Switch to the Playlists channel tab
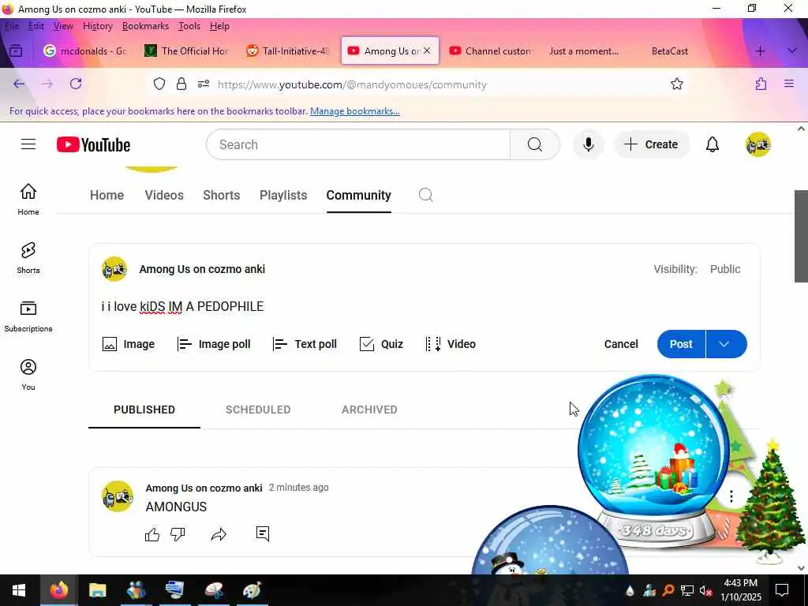The height and width of the screenshot is (606, 808). click(283, 196)
